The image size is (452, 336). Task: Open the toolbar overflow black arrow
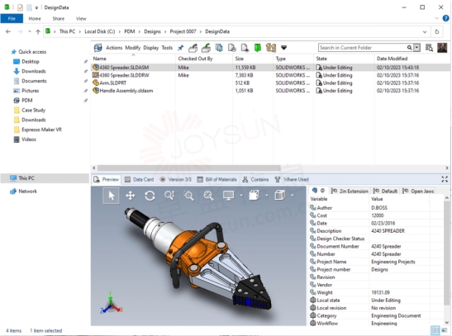click(x=284, y=48)
